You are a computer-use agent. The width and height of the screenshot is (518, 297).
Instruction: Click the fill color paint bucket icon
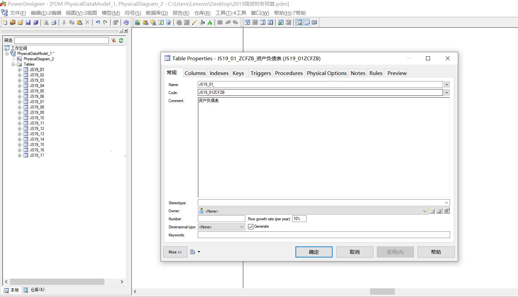202,22
